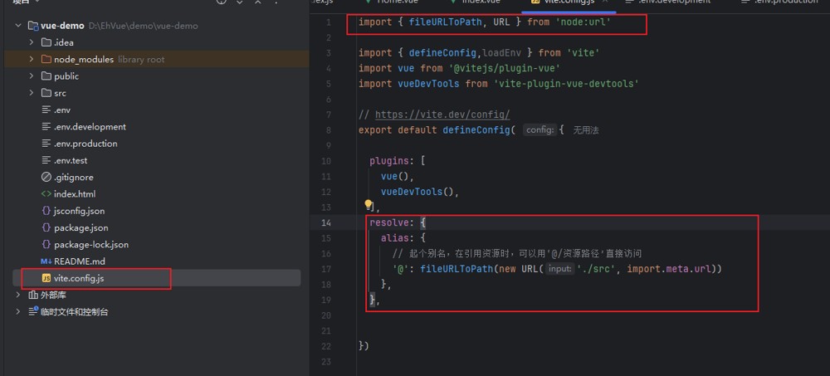Click the README.md markdown icon
The height and width of the screenshot is (376, 830).
pos(46,261)
